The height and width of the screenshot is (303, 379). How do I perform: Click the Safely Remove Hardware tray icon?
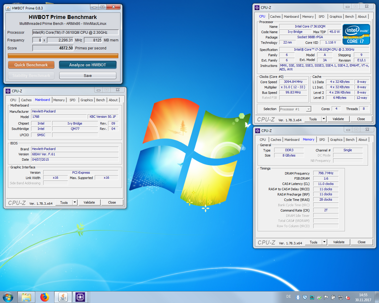[319, 297]
